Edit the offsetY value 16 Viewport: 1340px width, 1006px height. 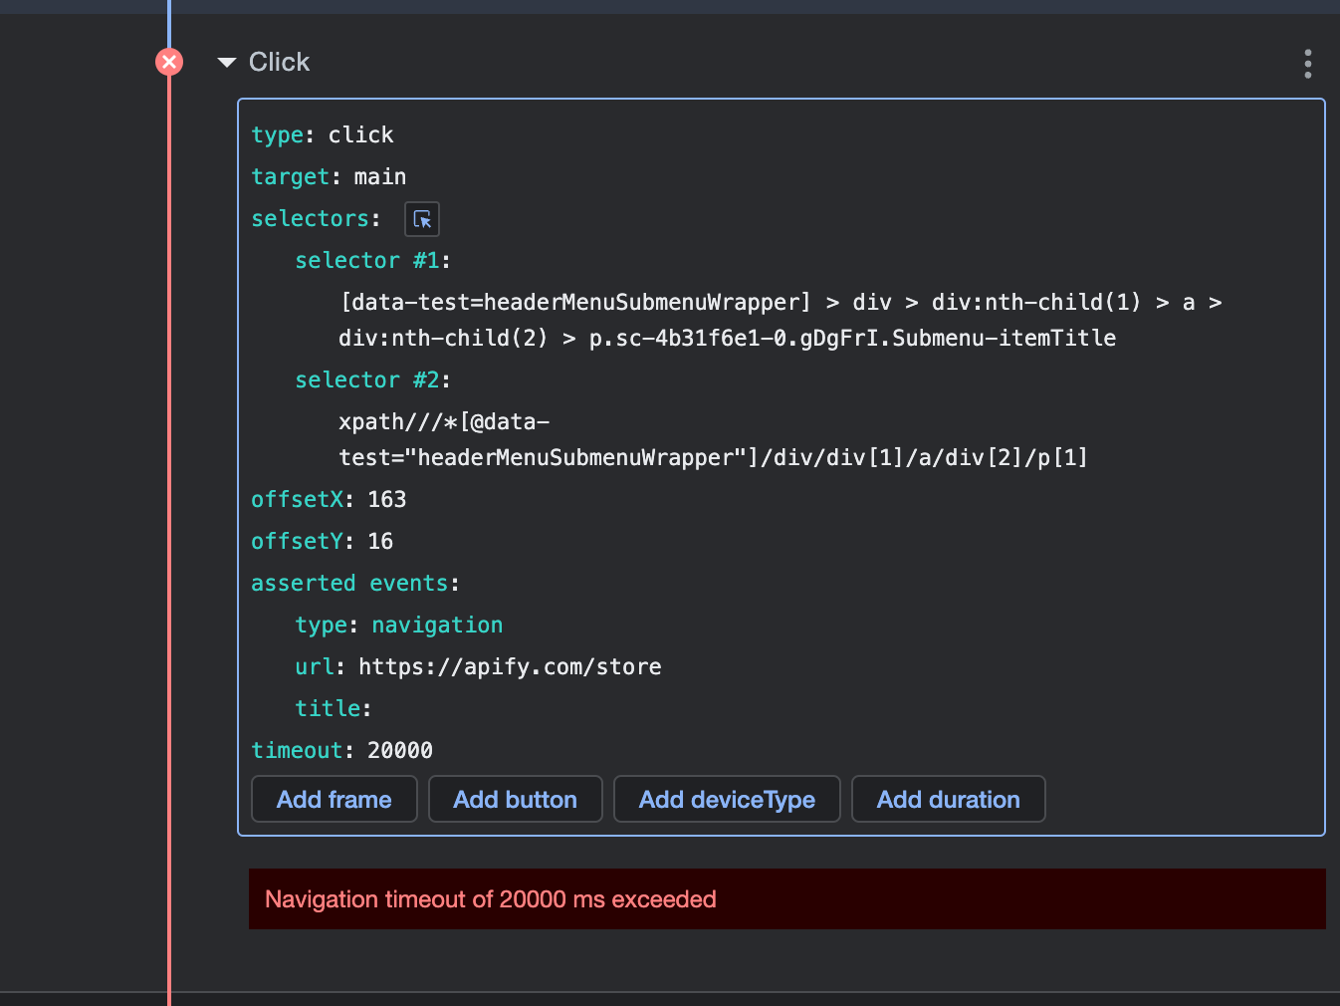(x=380, y=541)
